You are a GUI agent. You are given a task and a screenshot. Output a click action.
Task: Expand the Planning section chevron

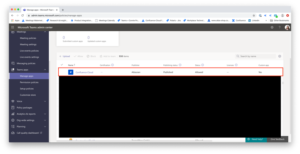click(x=45, y=126)
